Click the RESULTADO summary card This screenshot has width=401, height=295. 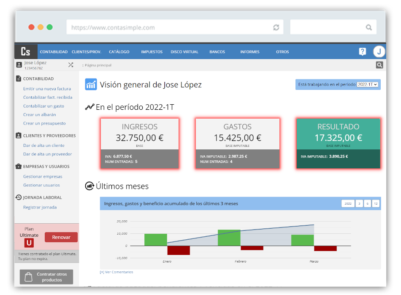pyautogui.click(x=339, y=143)
